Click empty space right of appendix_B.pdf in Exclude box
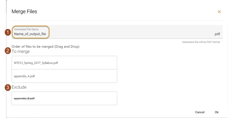The width and height of the screenshot is (228, 118). [x=76, y=98]
